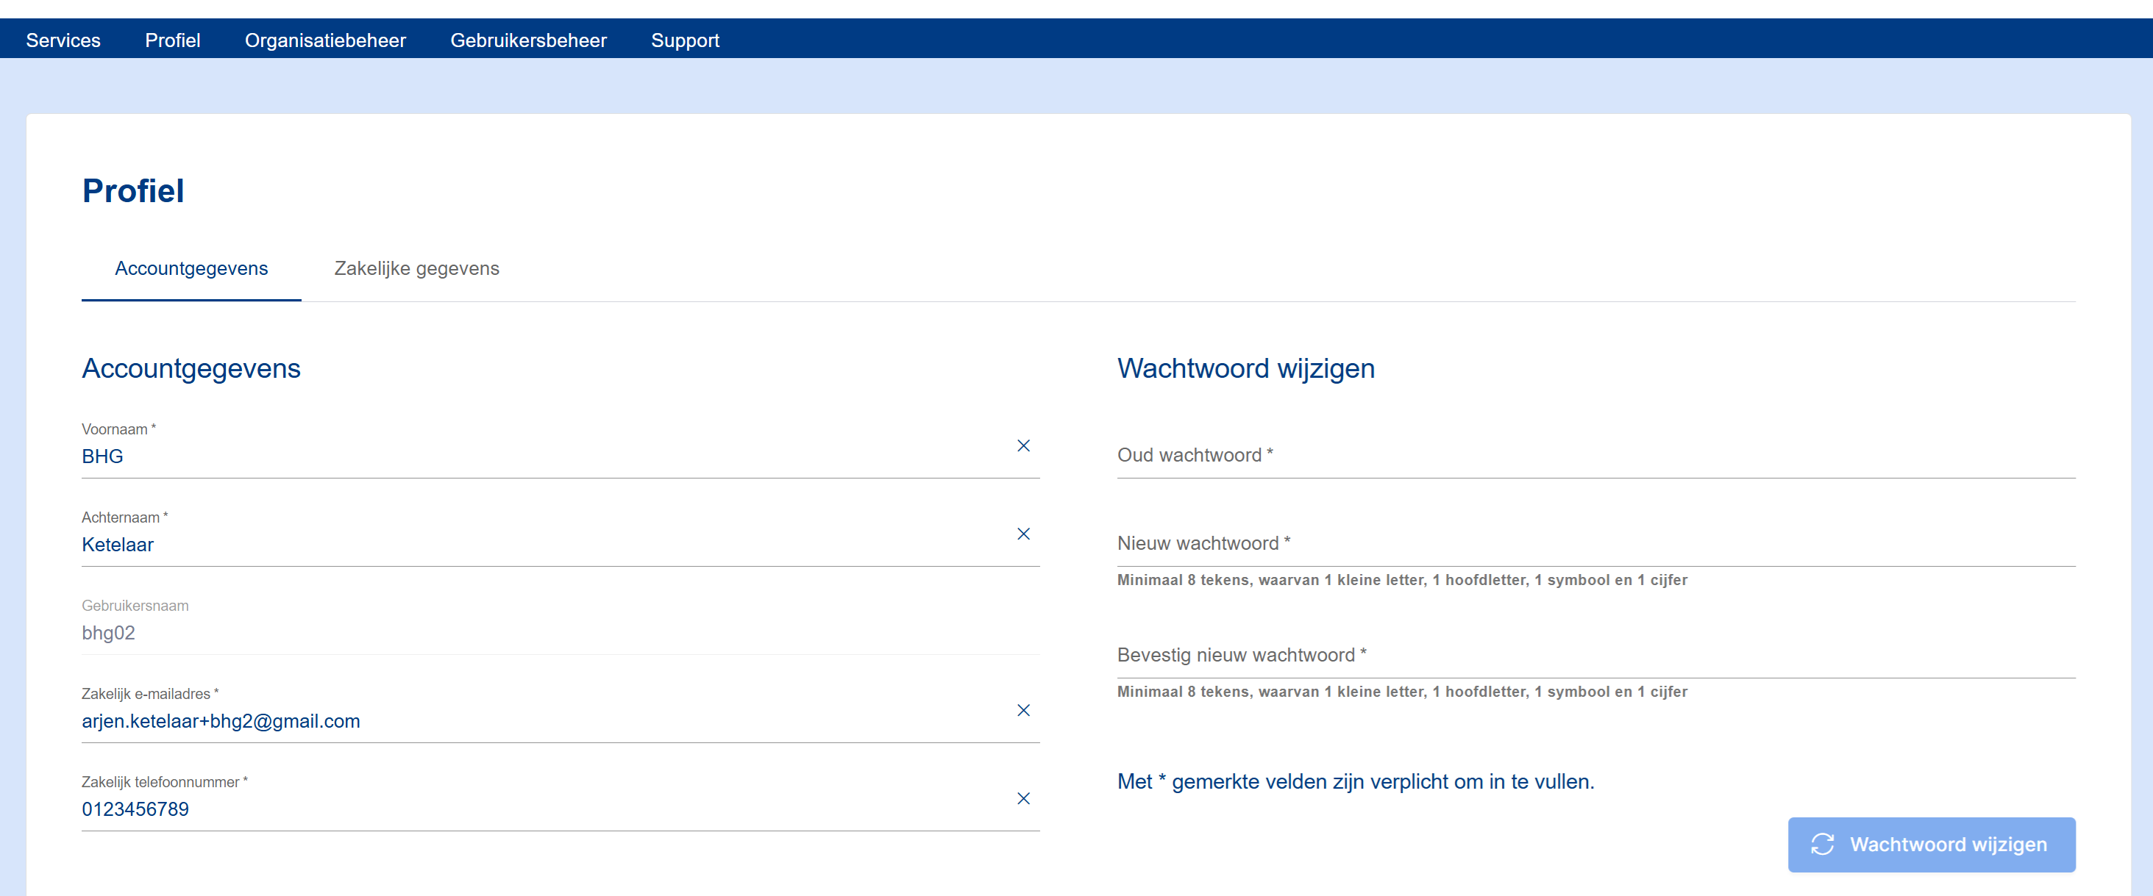The image size is (2153, 896).
Task: Click the Profiel page heading
Action: click(x=134, y=191)
